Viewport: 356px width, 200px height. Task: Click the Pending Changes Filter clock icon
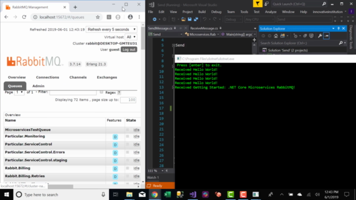(x=295, y=36)
